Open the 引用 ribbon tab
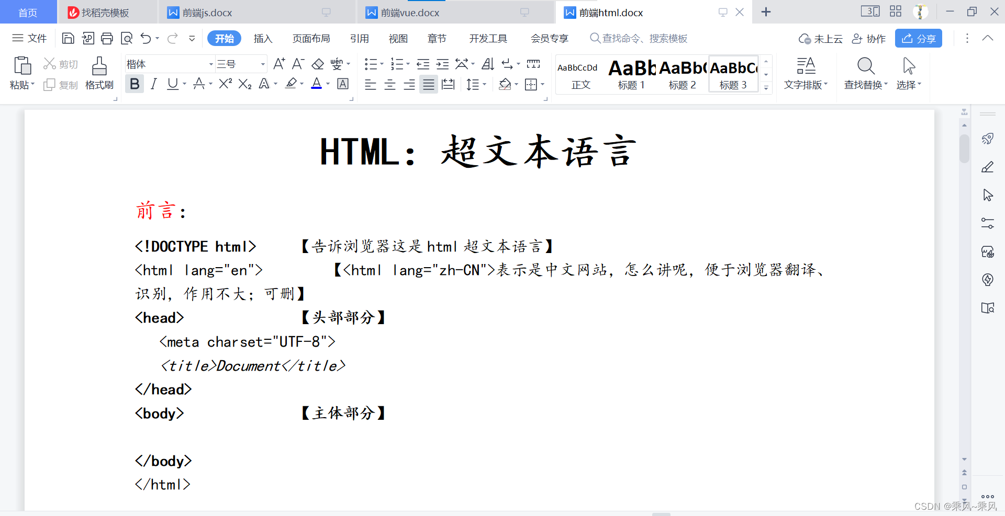The image size is (1005, 516). click(360, 39)
